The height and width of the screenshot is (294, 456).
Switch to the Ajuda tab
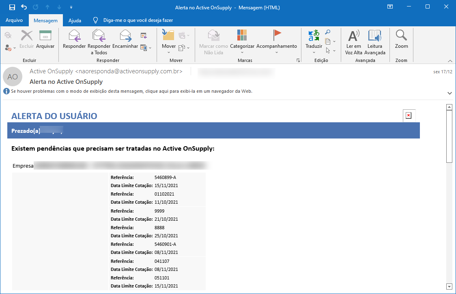pos(75,20)
